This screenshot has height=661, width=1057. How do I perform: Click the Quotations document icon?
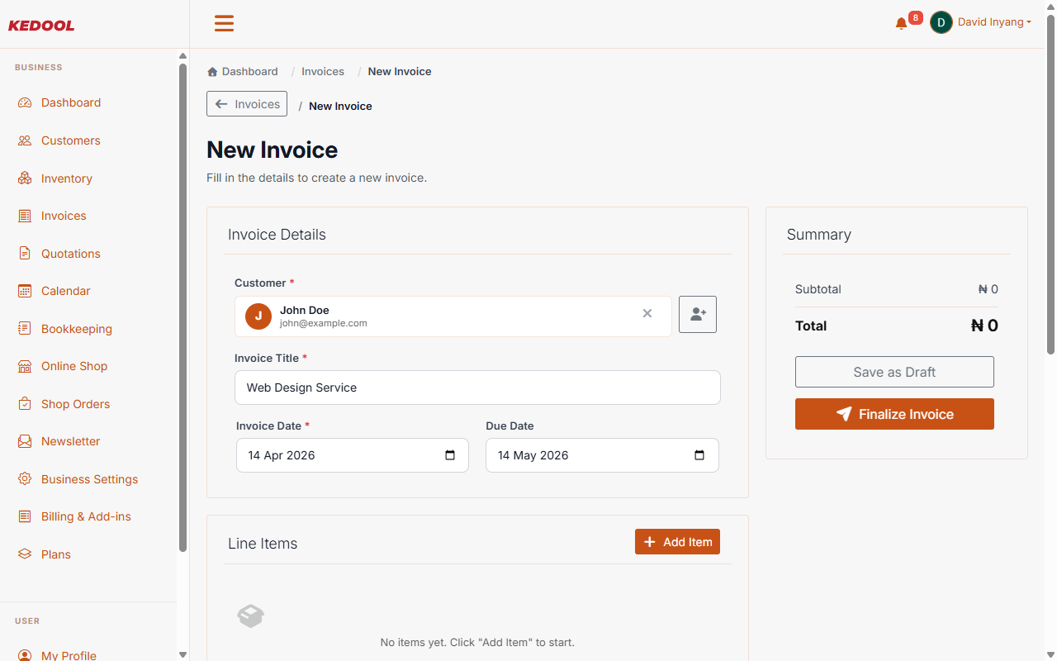point(25,254)
